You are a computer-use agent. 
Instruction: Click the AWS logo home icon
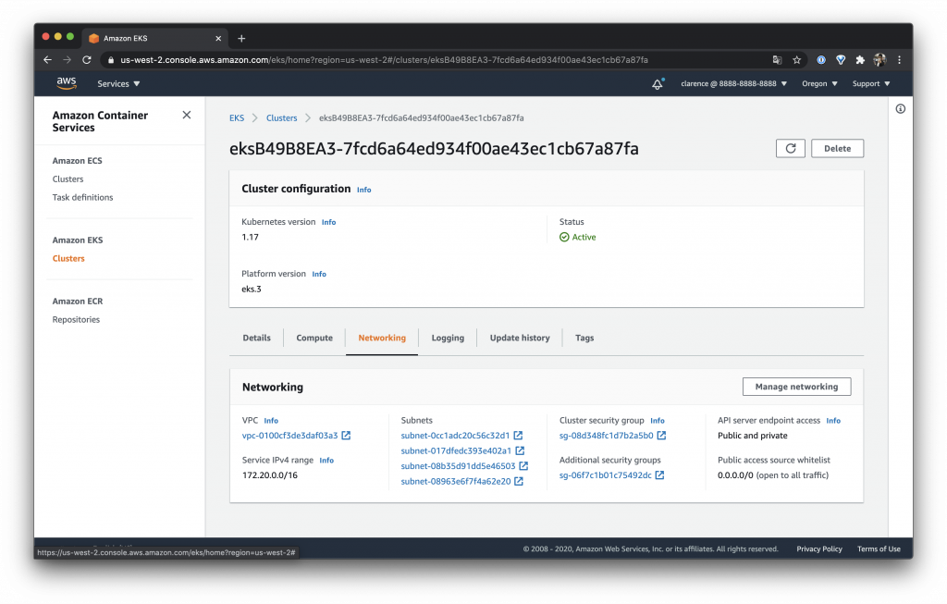coord(67,82)
